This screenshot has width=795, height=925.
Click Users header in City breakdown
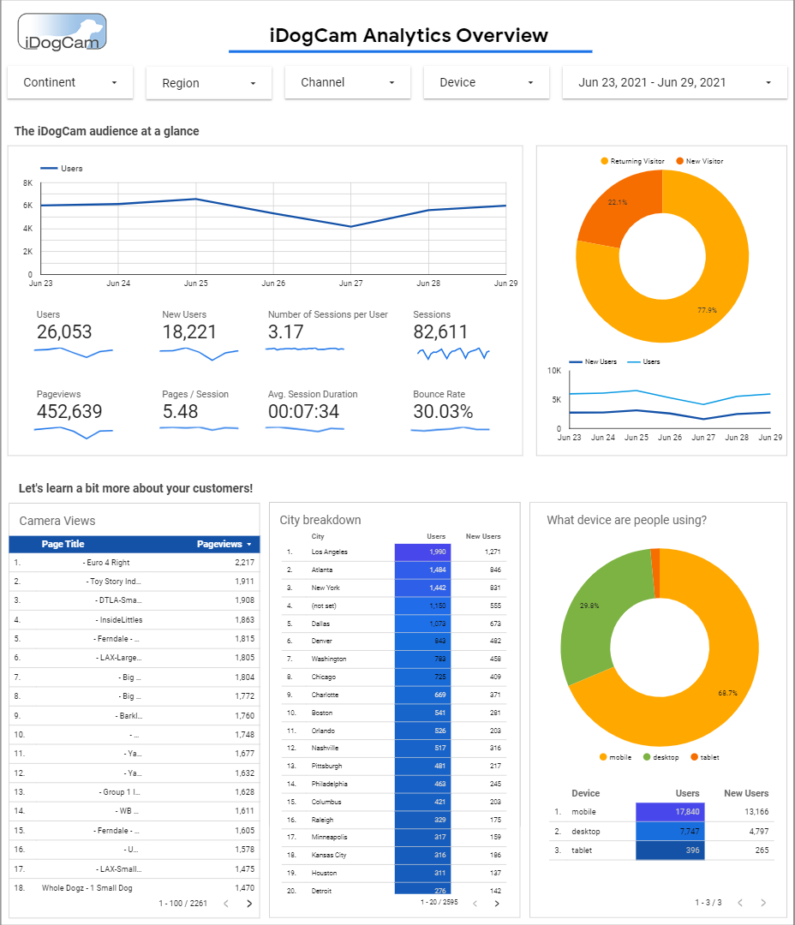pos(436,536)
